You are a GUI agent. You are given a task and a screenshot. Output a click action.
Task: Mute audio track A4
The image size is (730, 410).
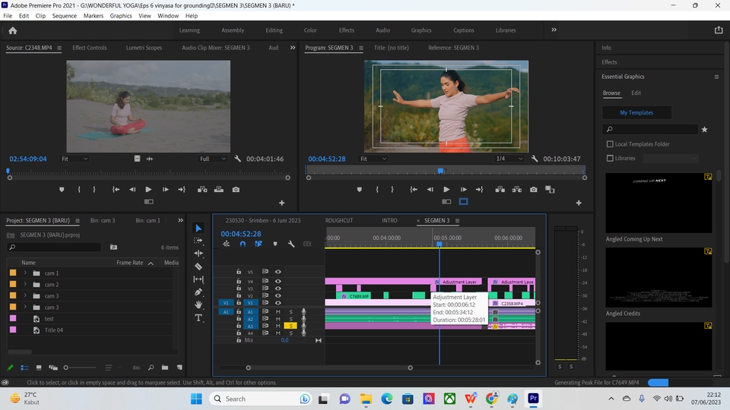coord(278,333)
